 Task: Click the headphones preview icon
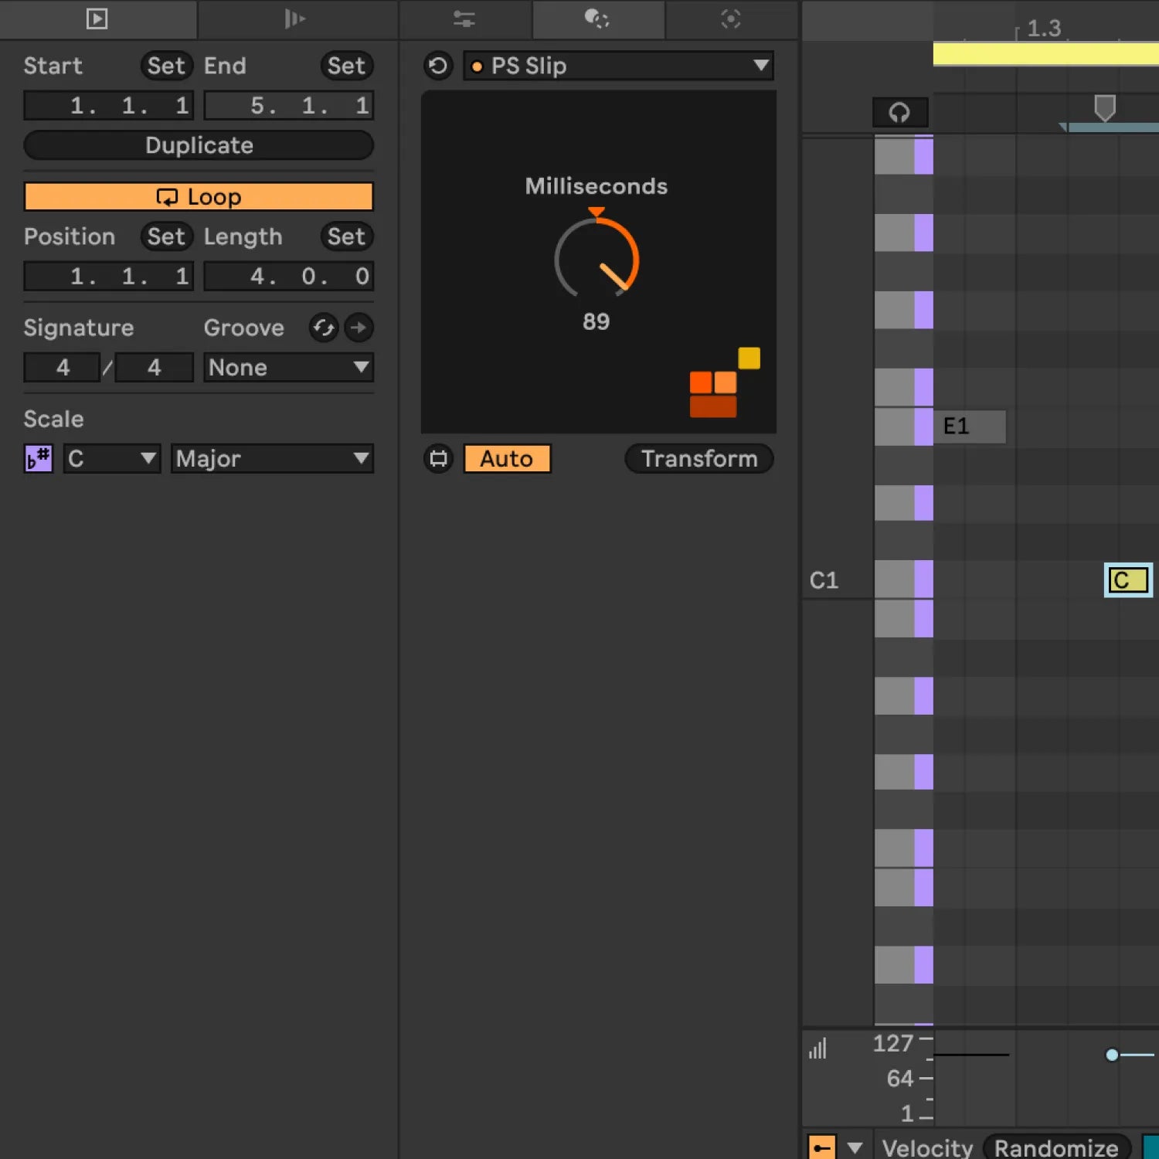pos(899,113)
